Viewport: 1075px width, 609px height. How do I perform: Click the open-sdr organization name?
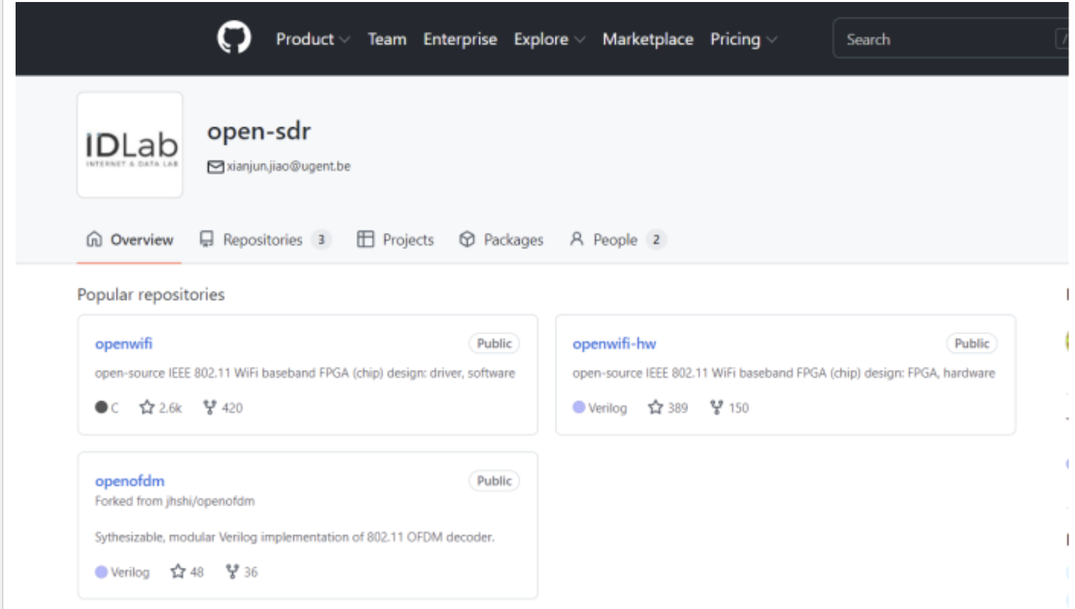259,131
